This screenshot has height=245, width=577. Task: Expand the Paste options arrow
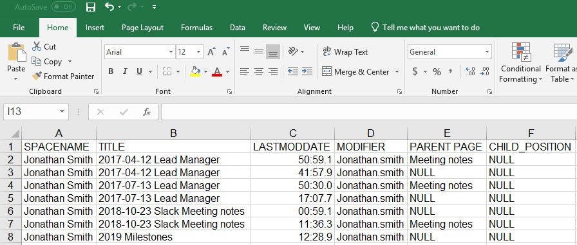(x=16, y=78)
